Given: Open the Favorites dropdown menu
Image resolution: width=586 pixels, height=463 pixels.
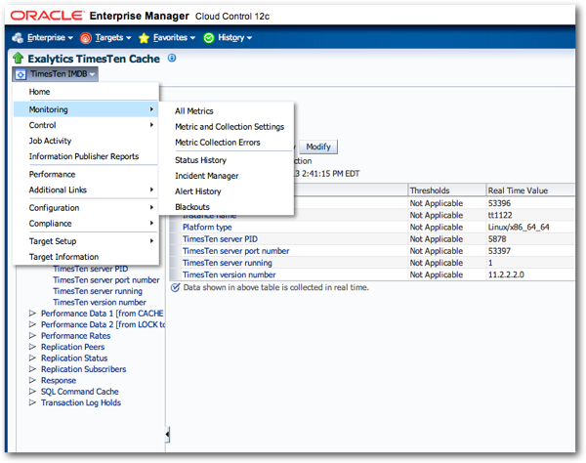Looking at the screenshot, I should click(174, 38).
